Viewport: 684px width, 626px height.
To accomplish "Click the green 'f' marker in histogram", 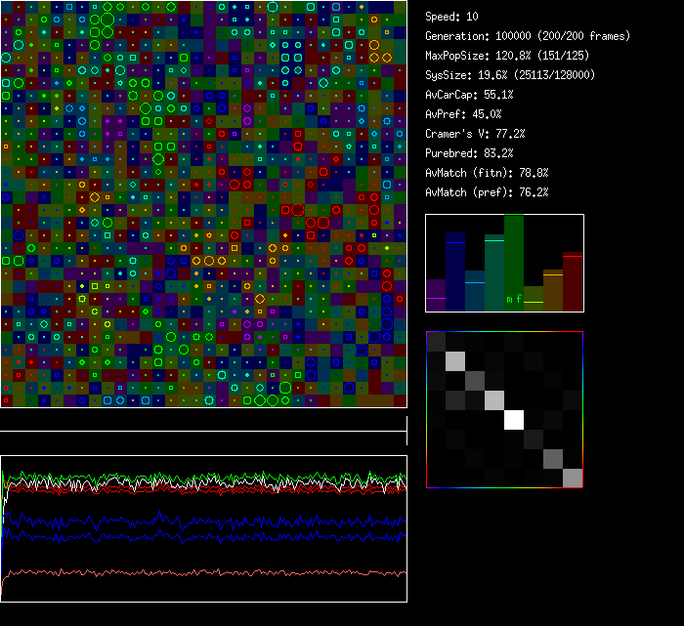I will pos(519,299).
